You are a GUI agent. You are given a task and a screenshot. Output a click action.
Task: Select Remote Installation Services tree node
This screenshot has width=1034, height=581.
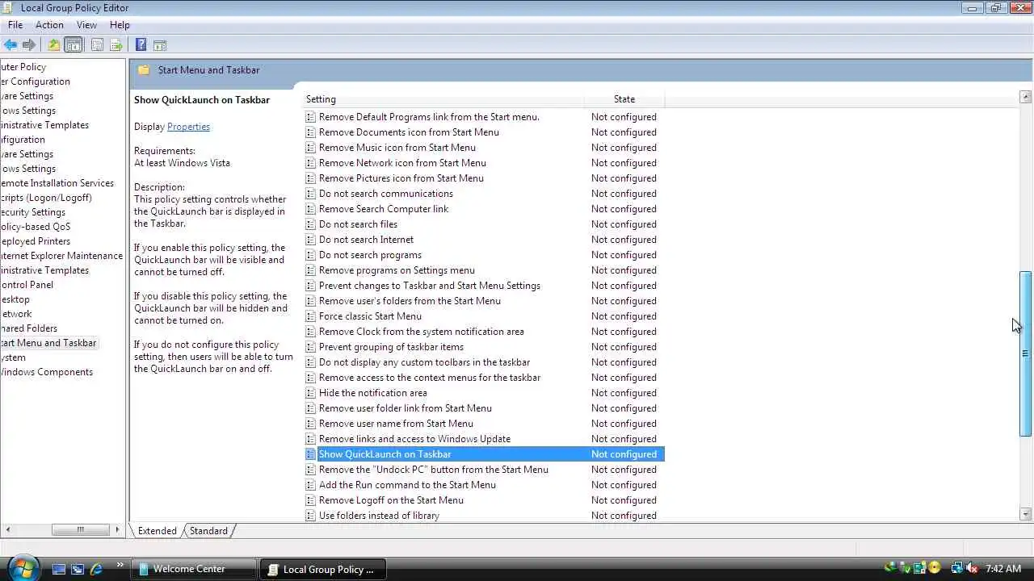pyautogui.click(x=57, y=183)
